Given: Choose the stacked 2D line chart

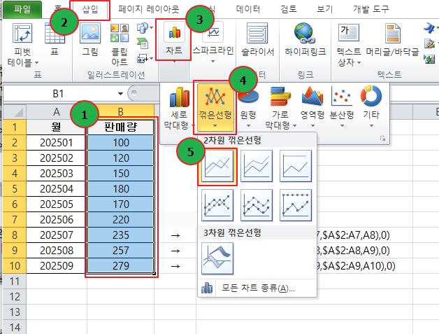Looking at the screenshot, I should (x=257, y=166).
